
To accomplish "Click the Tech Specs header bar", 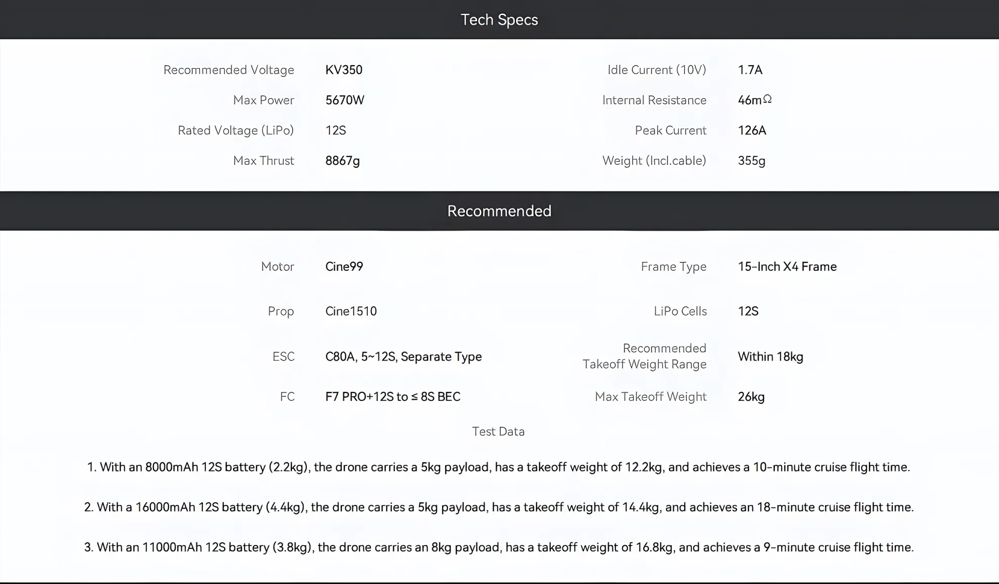I will 499,20.
